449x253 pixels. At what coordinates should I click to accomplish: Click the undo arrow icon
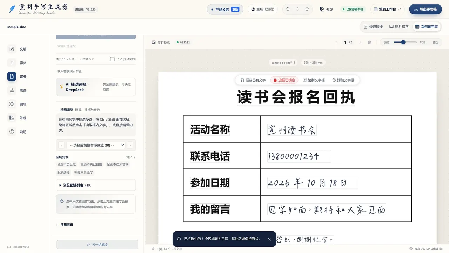pos(288,9)
